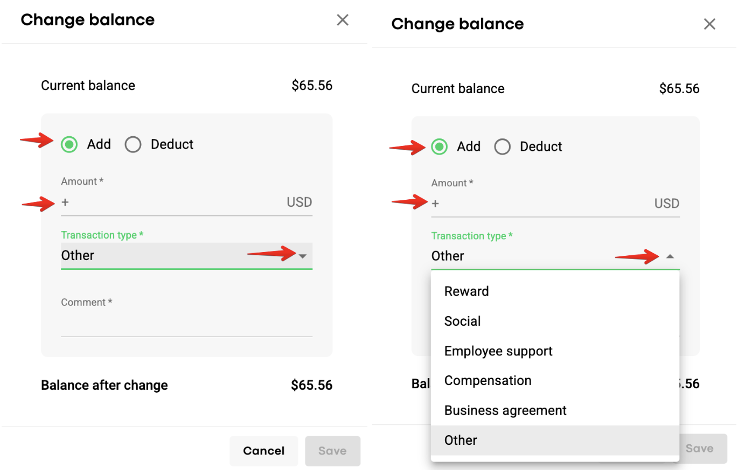Expand the collapsed Transaction type dropdown arrow

303,256
